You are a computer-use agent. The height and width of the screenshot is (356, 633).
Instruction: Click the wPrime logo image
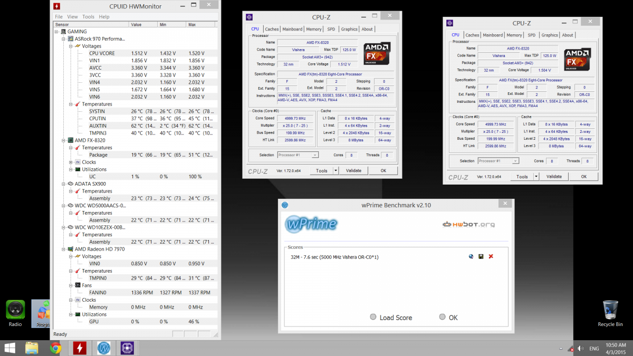311,224
